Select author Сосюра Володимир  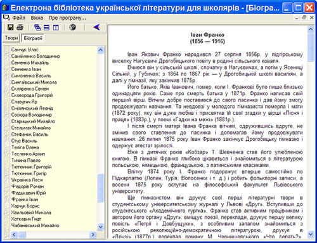(32, 115)
